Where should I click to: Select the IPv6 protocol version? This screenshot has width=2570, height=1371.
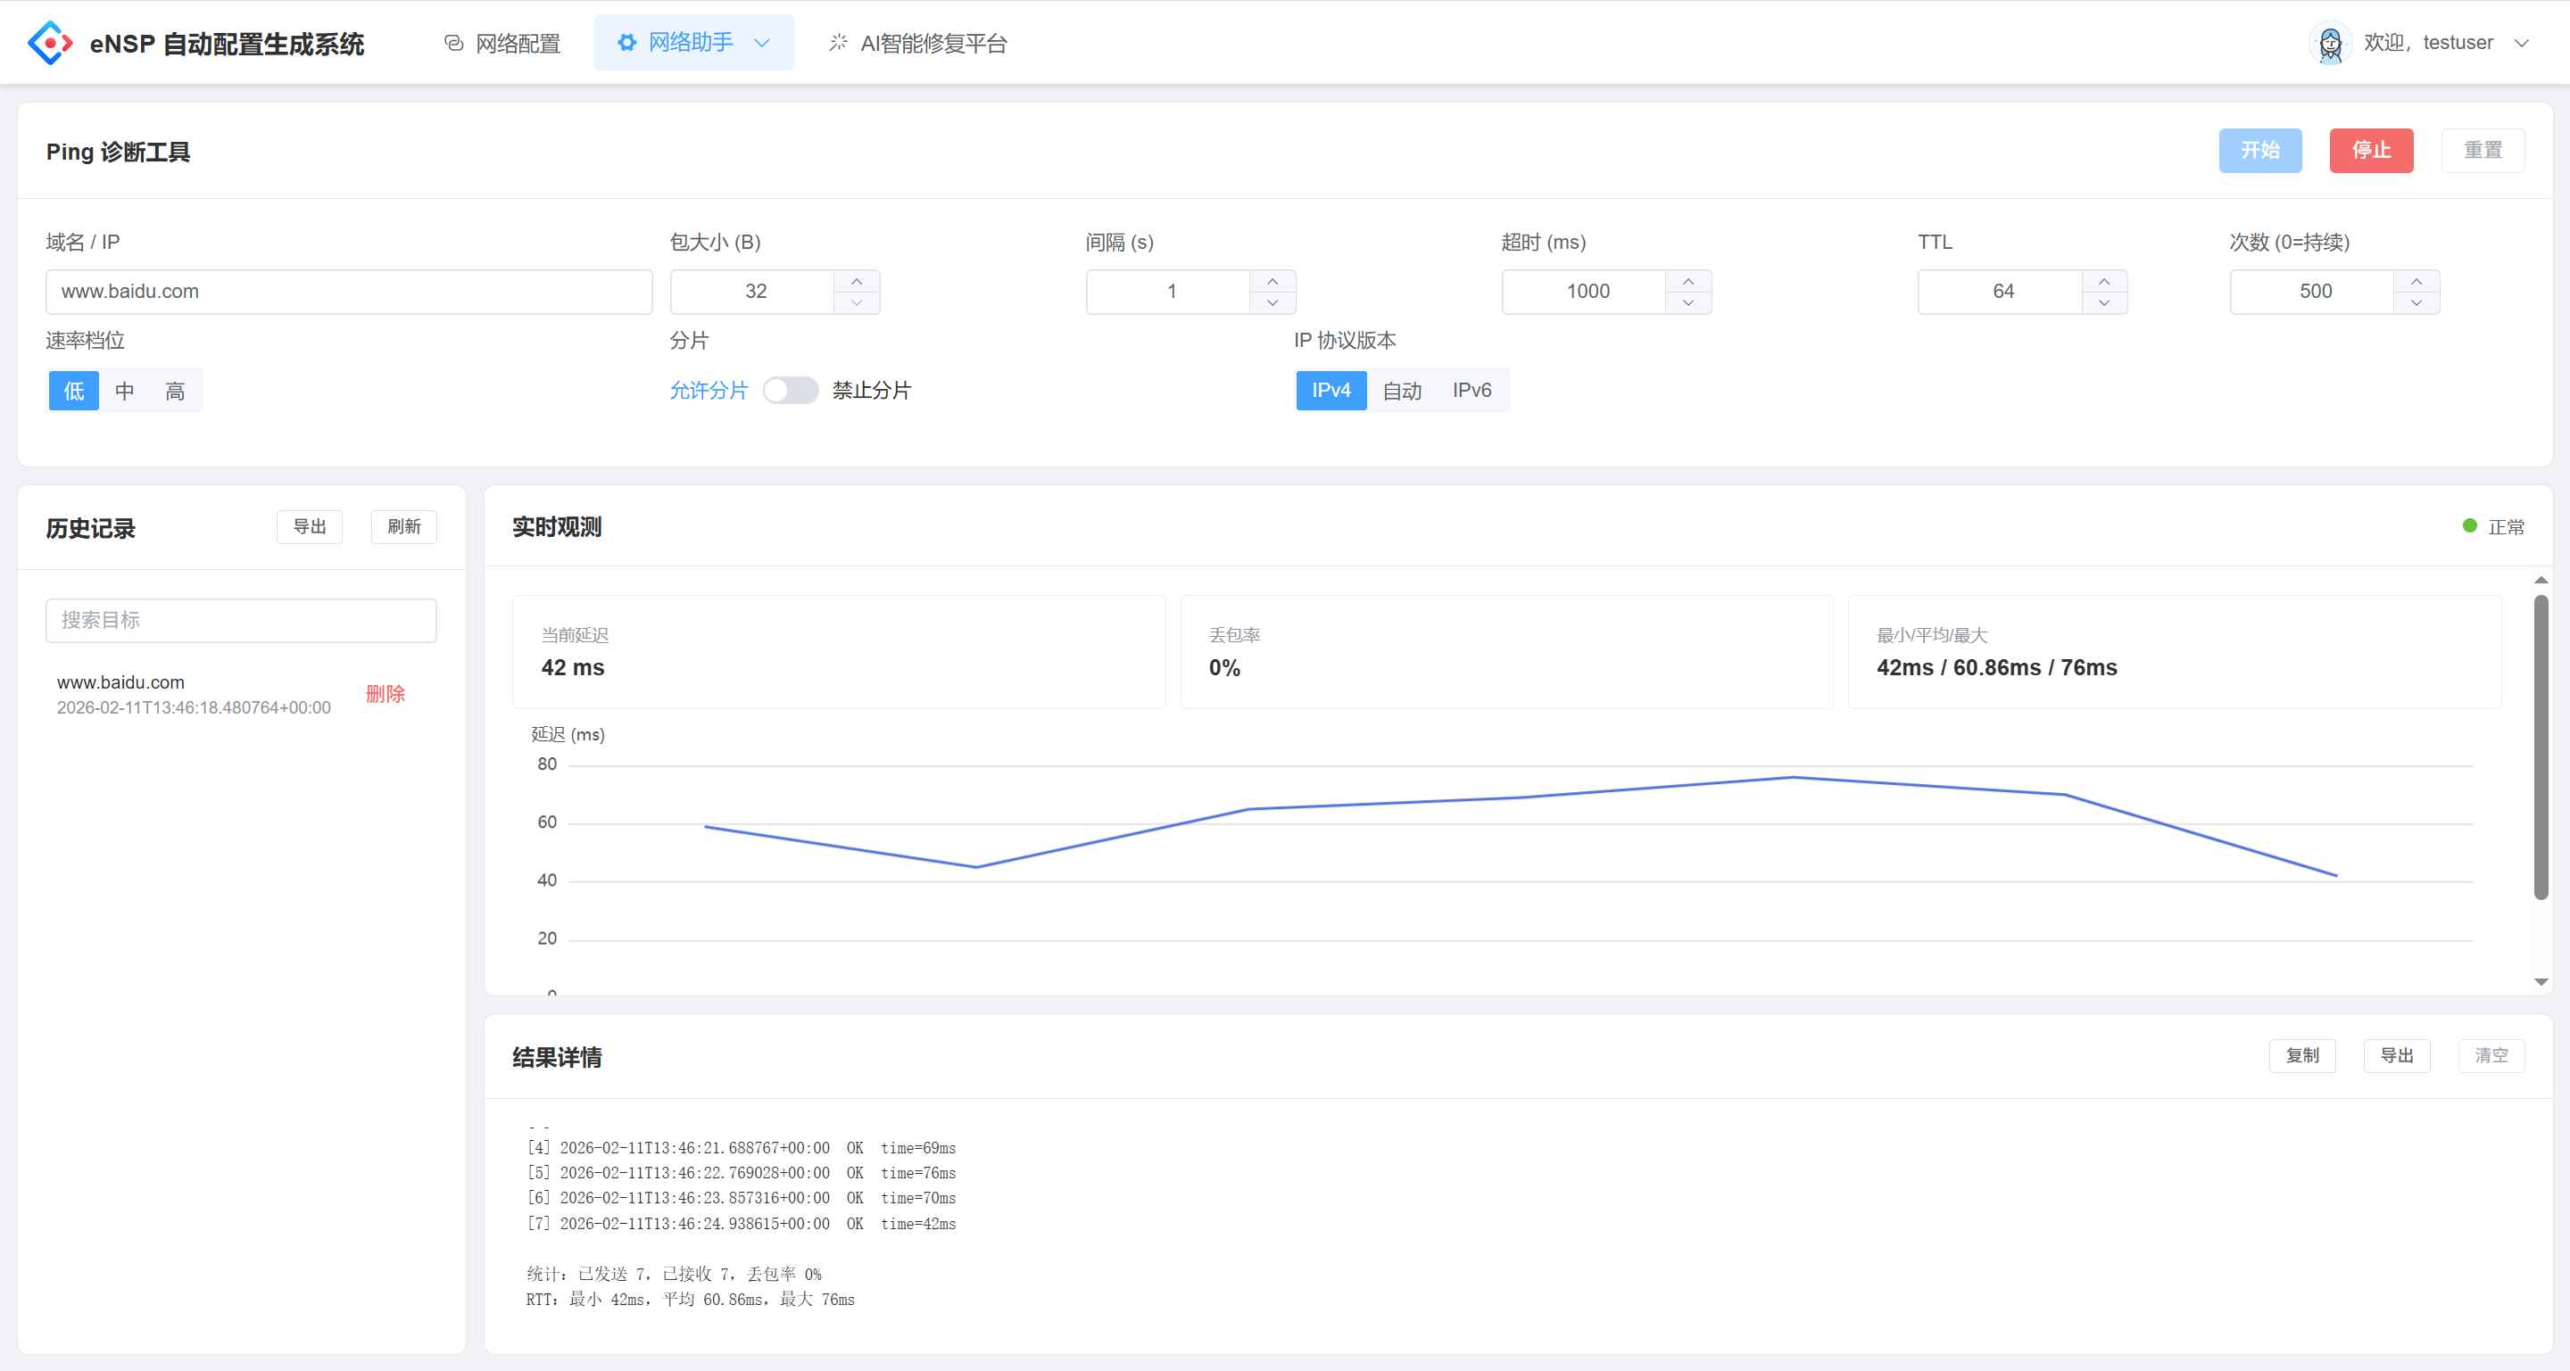coord(1472,390)
